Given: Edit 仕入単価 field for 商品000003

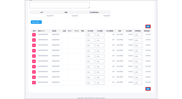Looking at the screenshot, I should pyautogui.click(x=90, y=45).
